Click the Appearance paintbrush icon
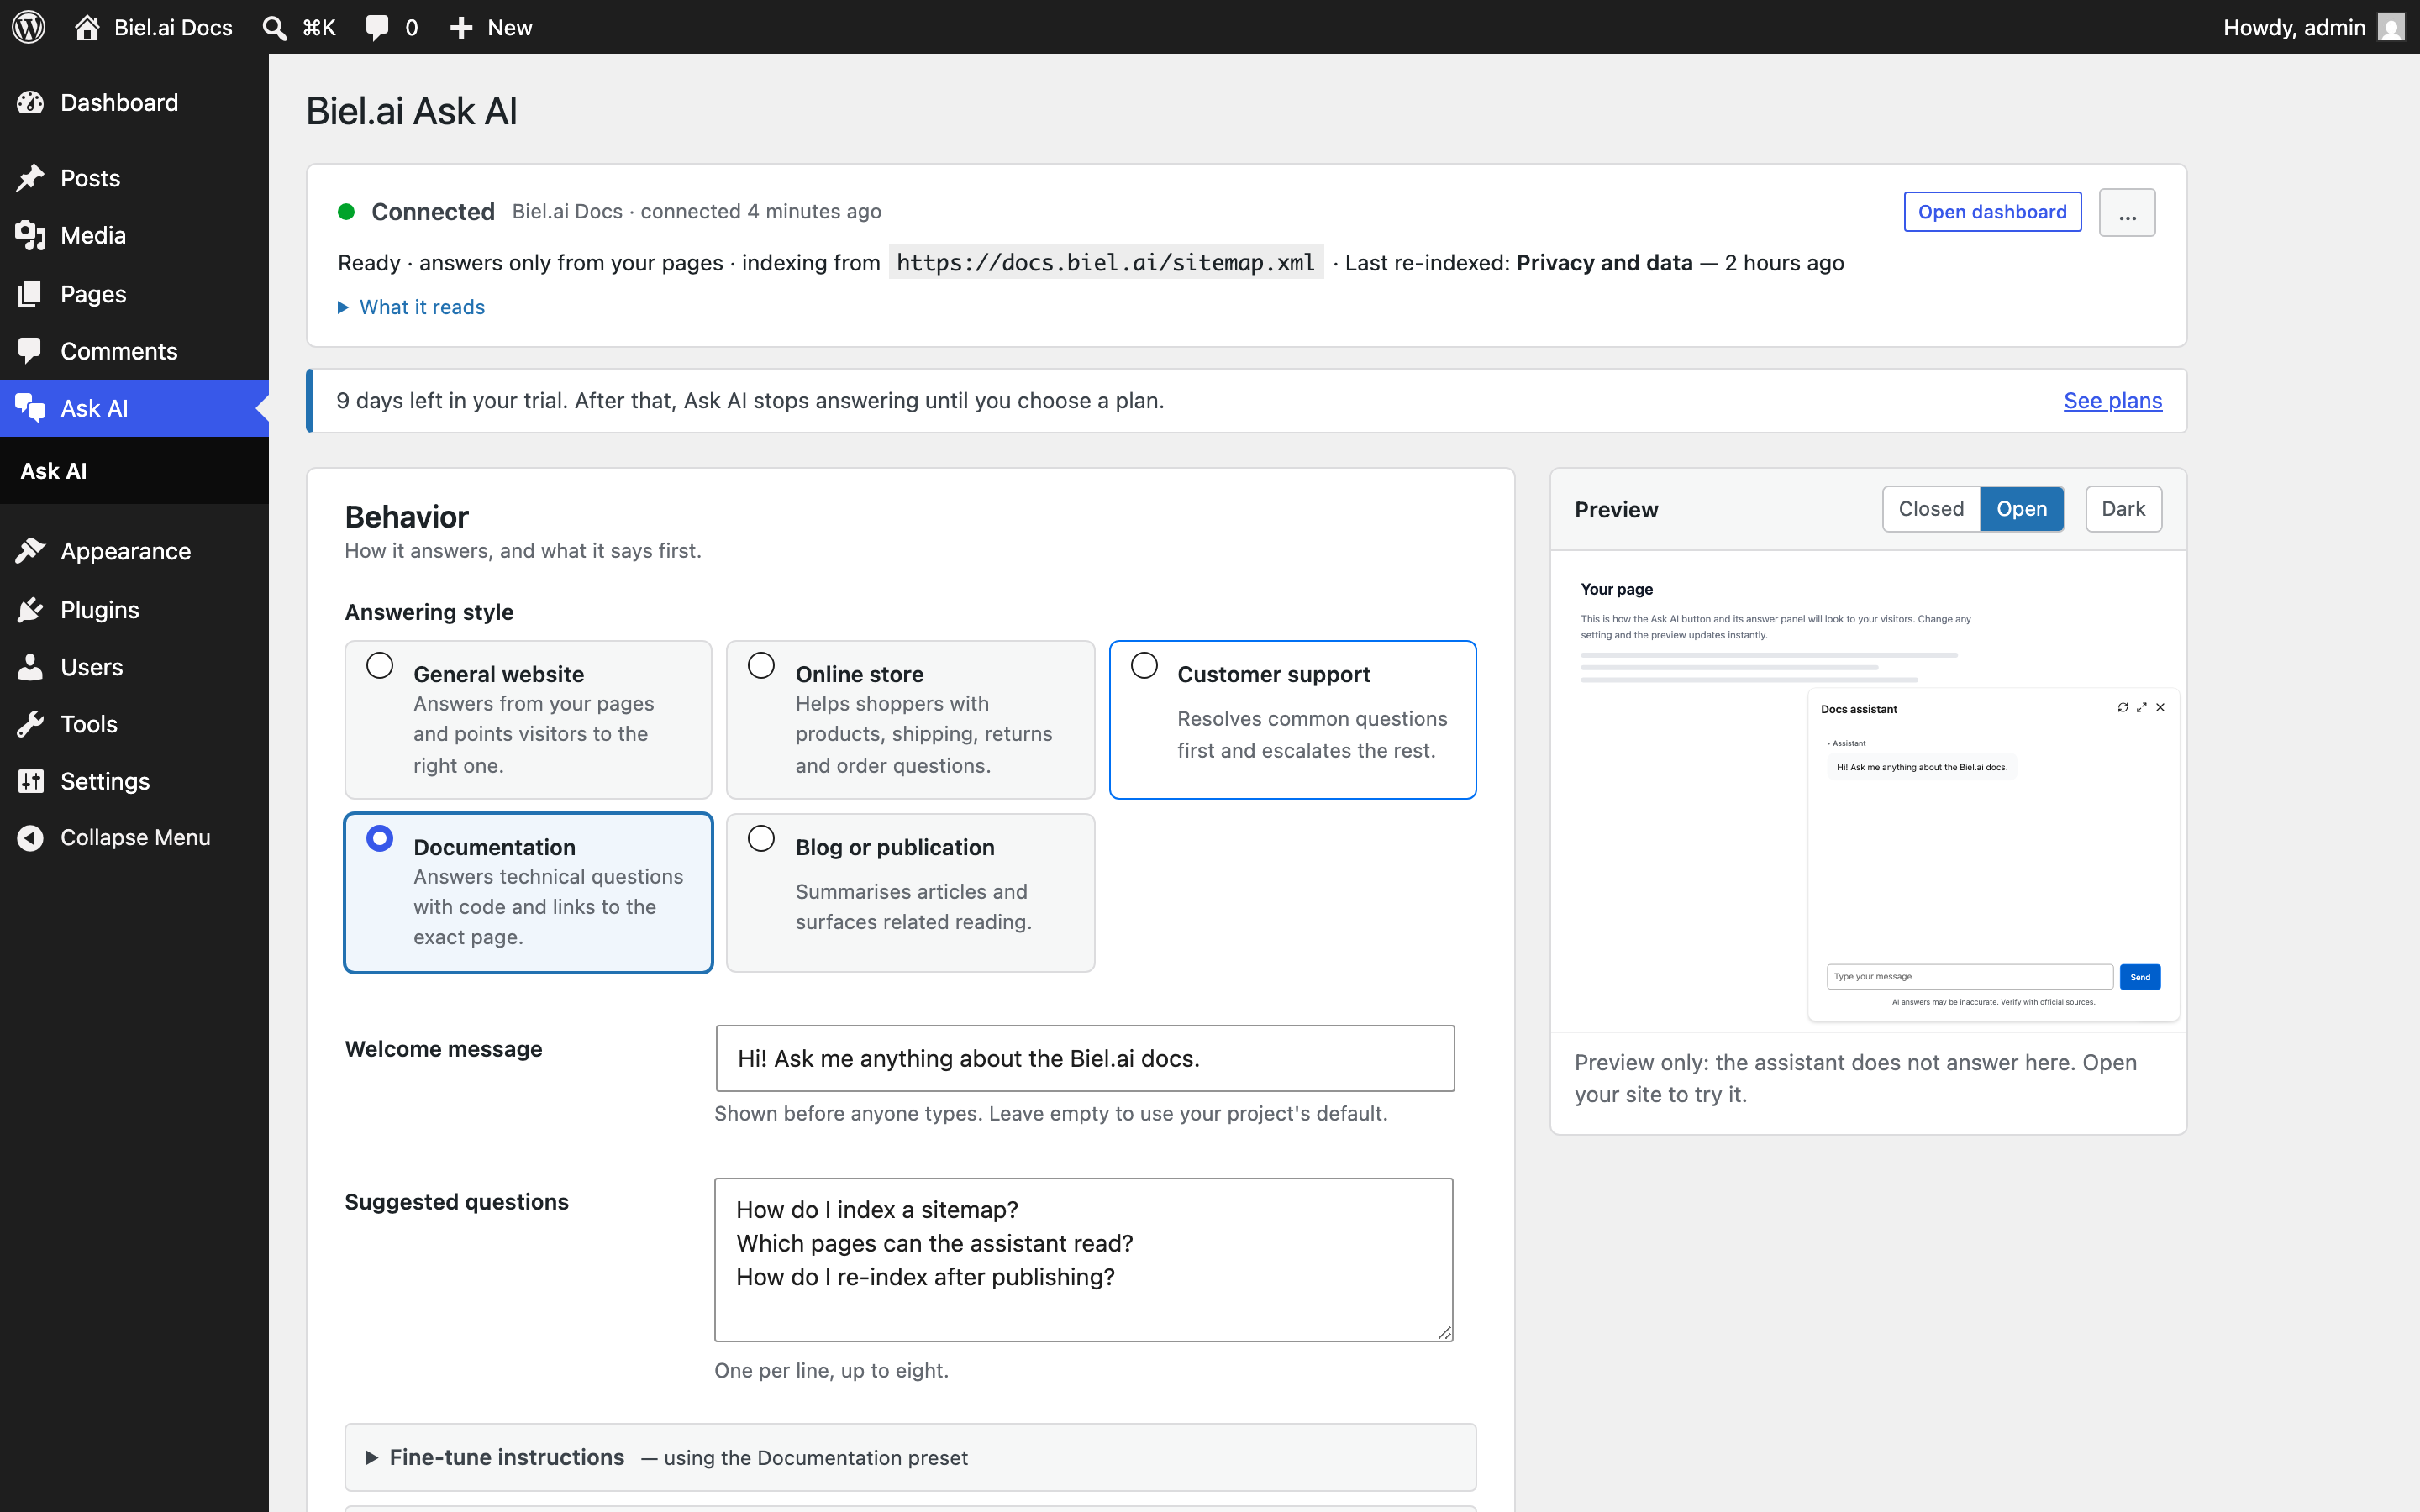2420x1512 pixels. pyautogui.click(x=30, y=550)
